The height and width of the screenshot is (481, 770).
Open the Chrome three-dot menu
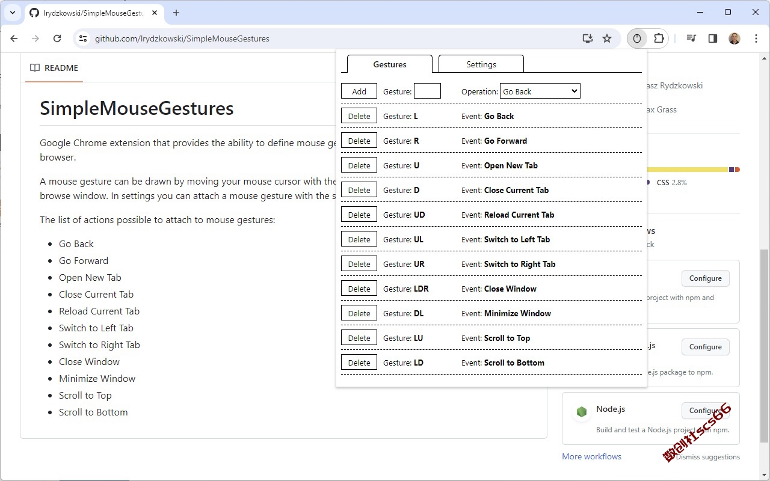click(x=756, y=38)
